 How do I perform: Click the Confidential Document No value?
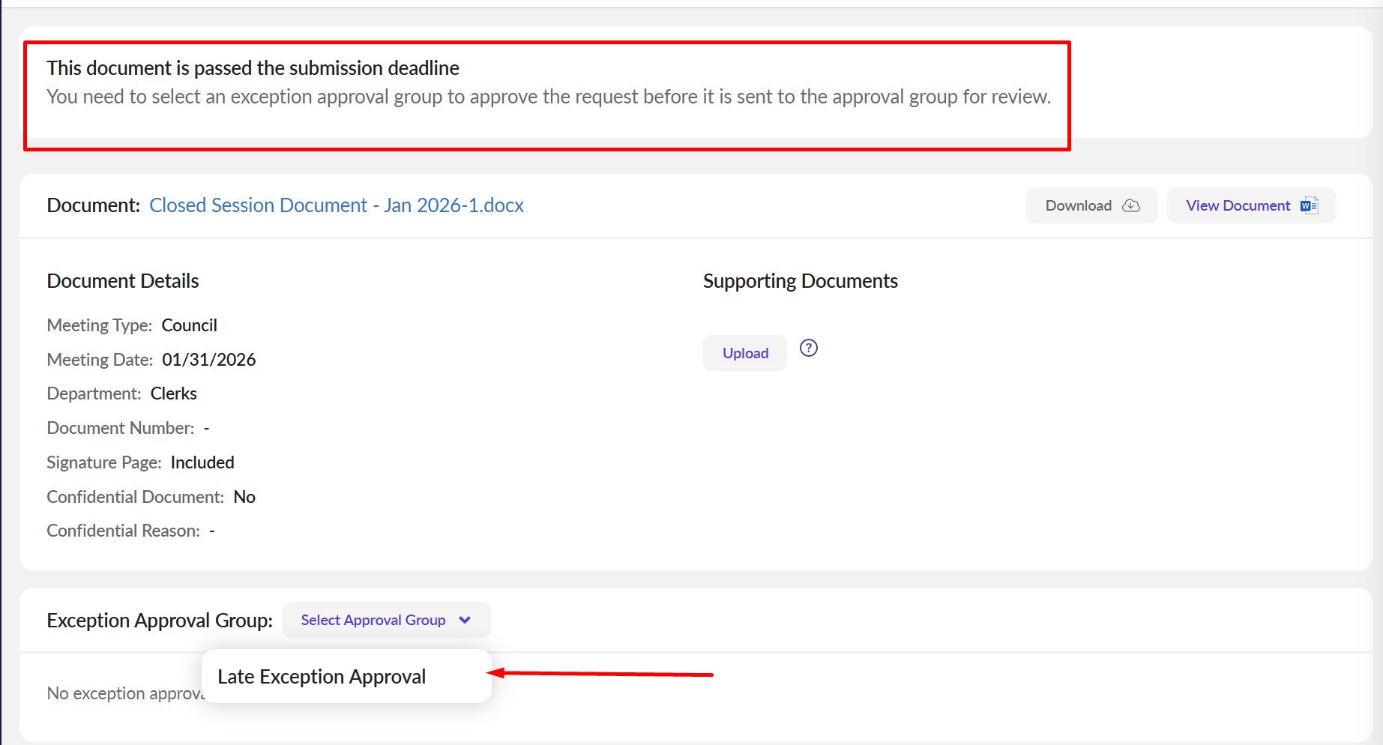click(x=244, y=497)
